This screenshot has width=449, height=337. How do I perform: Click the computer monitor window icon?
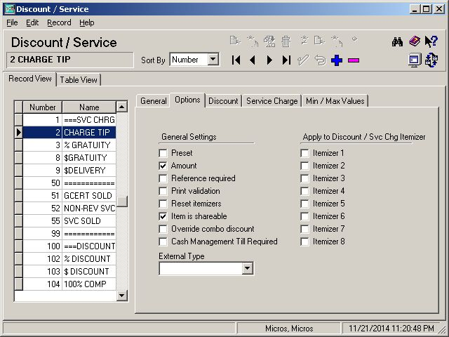click(415, 60)
